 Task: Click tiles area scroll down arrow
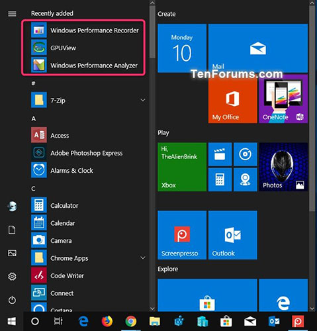pyautogui.click(x=312, y=308)
